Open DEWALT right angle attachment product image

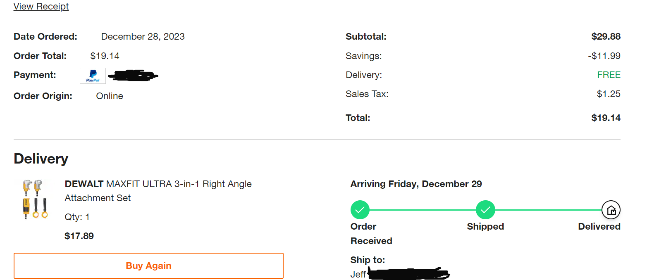(35, 199)
